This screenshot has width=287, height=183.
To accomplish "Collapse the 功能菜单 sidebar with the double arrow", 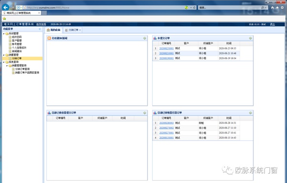I will (x=40, y=29).
